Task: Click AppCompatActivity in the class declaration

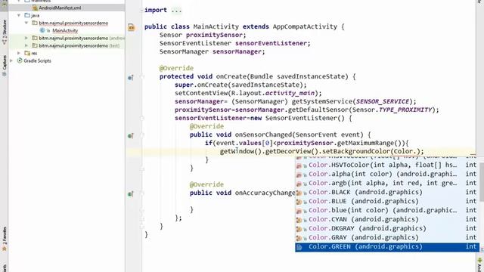Action: point(305,26)
